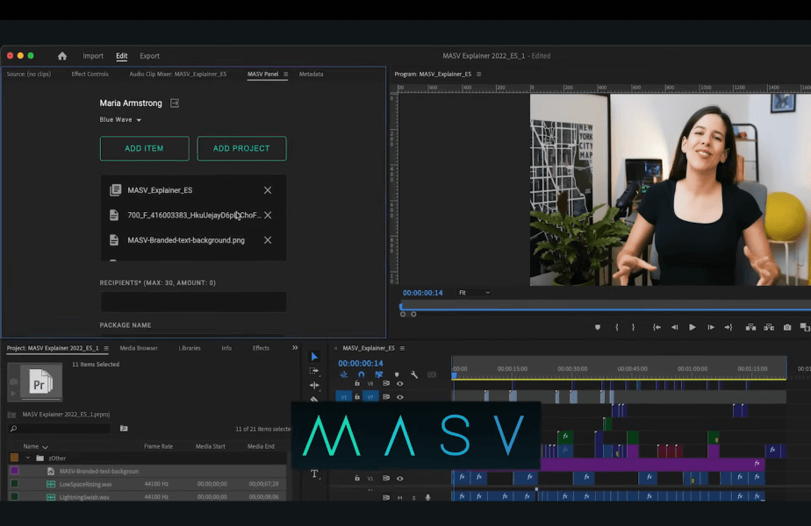Step forward one frame
811x526 pixels.
click(711, 327)
